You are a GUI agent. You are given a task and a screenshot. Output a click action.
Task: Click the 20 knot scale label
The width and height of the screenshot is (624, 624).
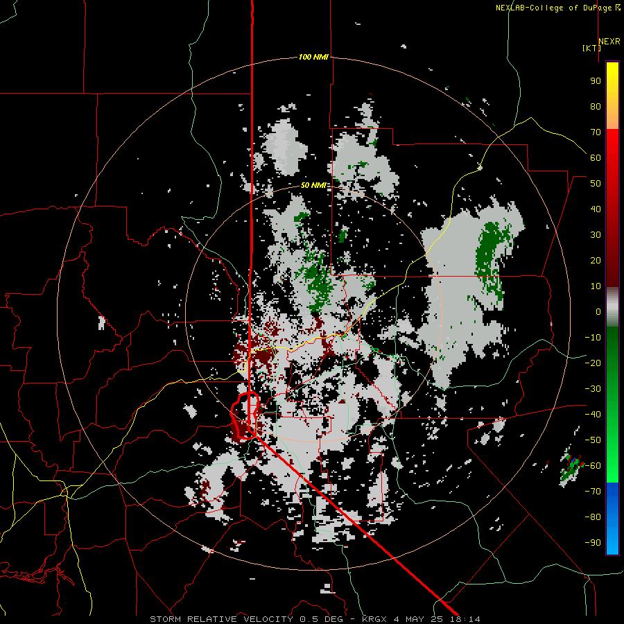click(596, 260)
